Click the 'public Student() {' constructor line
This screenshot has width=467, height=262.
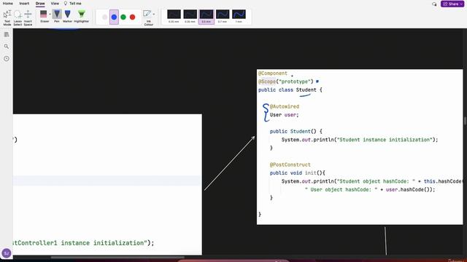296,131
